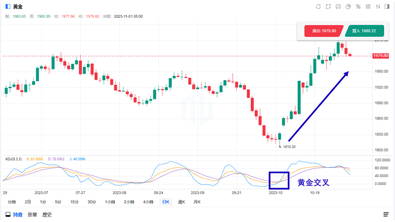Click the percent sign icon
Viewport: 395px width, 222px height.
[x=358, y=6]
